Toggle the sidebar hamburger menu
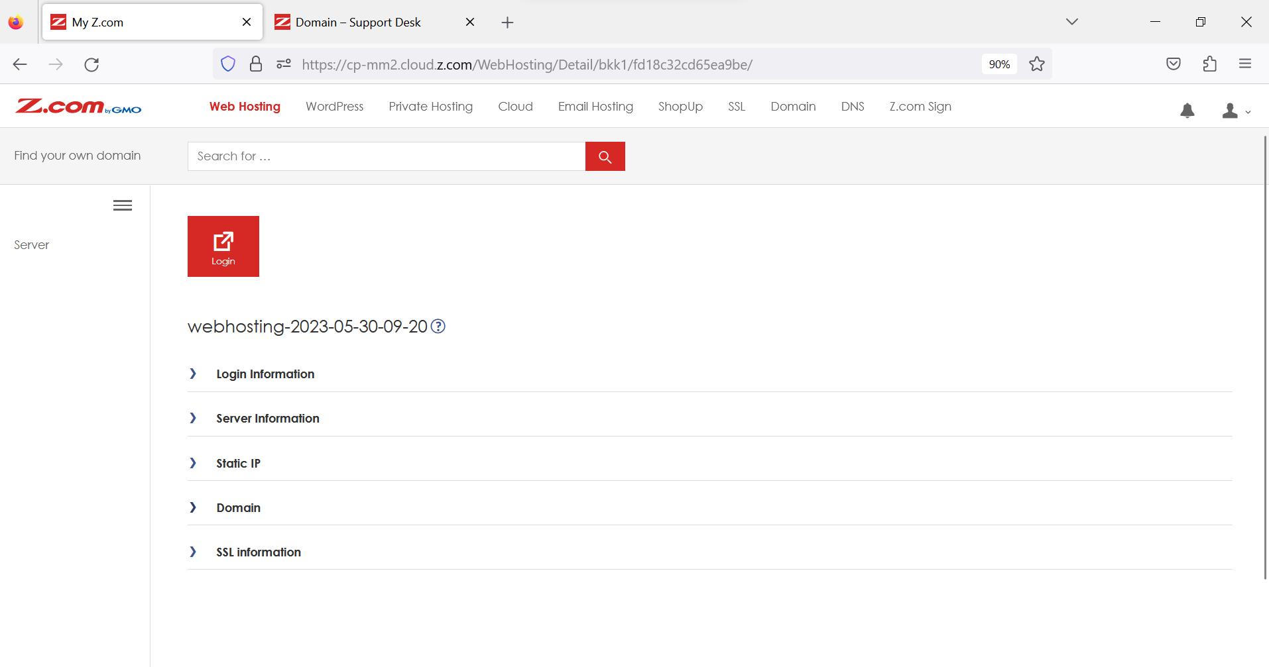 pos(122,205)
